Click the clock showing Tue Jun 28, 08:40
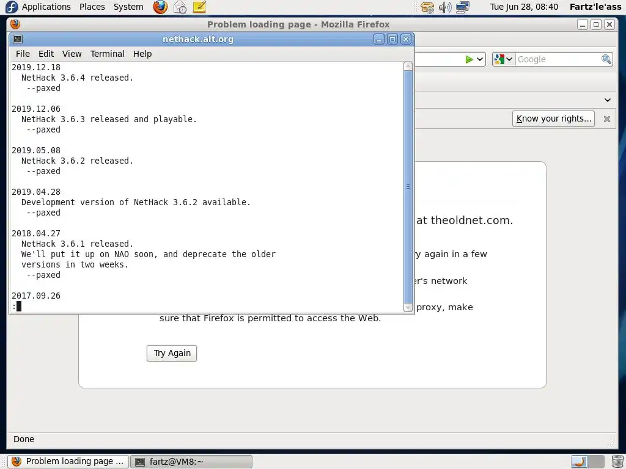626x469 pixels. 524,7
